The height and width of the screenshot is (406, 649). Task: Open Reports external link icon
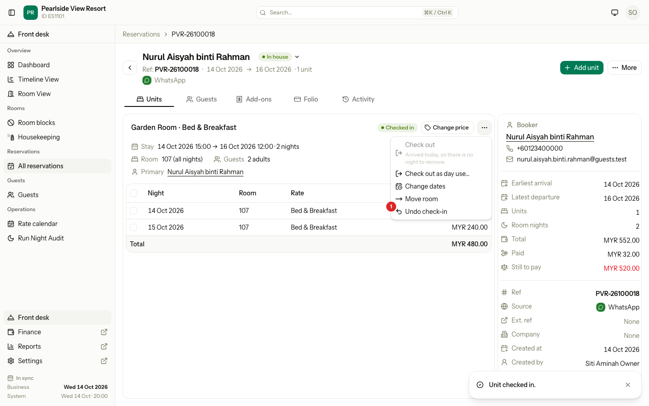point(104,346)
